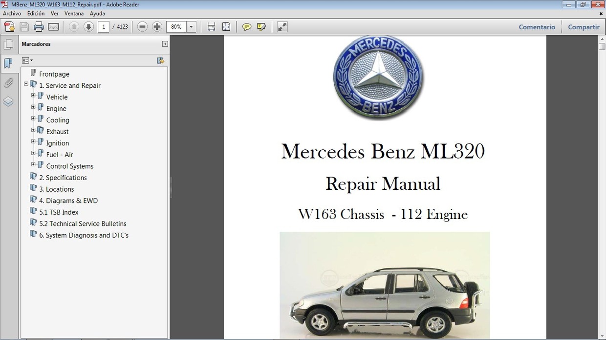Click the Attachments paperclip icon
This screenshot has width=606, height=340.
(x=9, y=82)
